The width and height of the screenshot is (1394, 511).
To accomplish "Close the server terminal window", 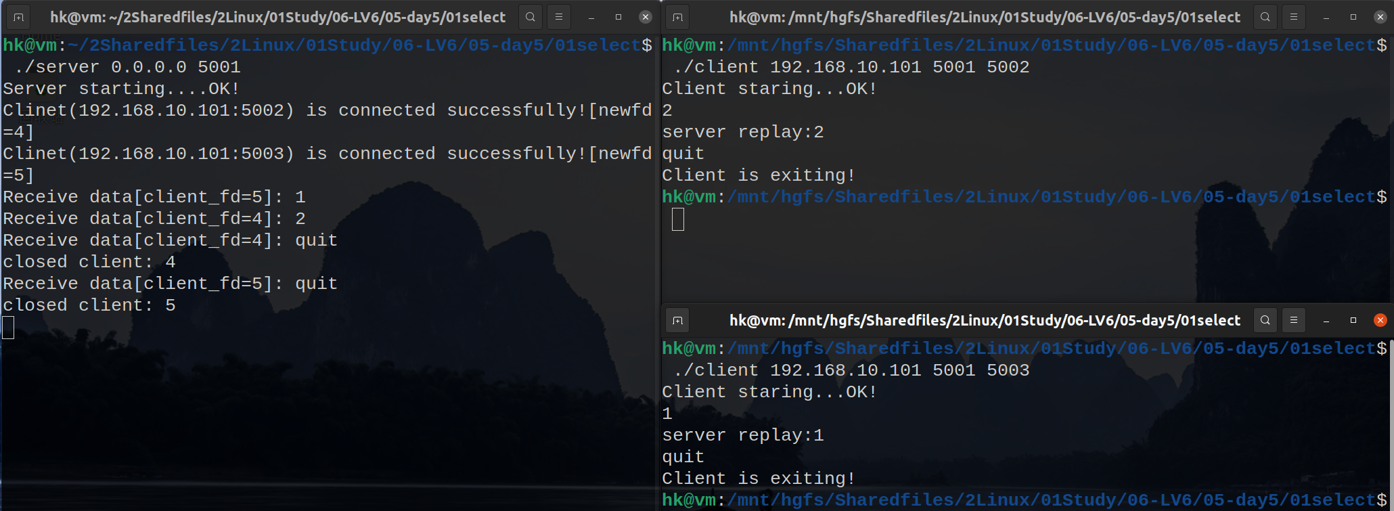I will [646, 17].
